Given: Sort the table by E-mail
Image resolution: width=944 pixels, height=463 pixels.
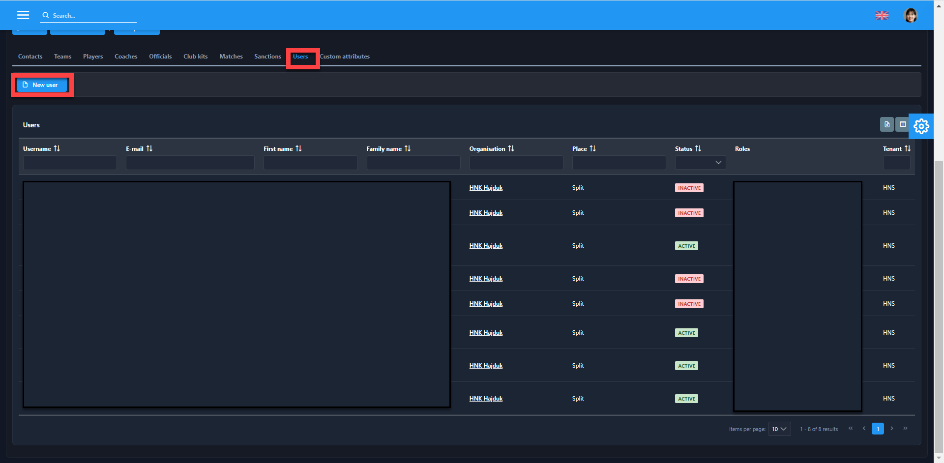Looking at the screenshot, I should click(149, 148).
